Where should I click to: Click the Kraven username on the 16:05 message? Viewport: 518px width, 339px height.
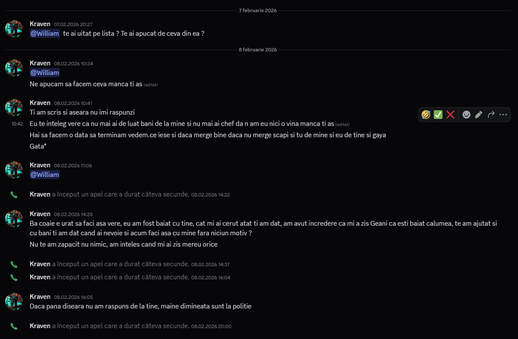(40, 297)
